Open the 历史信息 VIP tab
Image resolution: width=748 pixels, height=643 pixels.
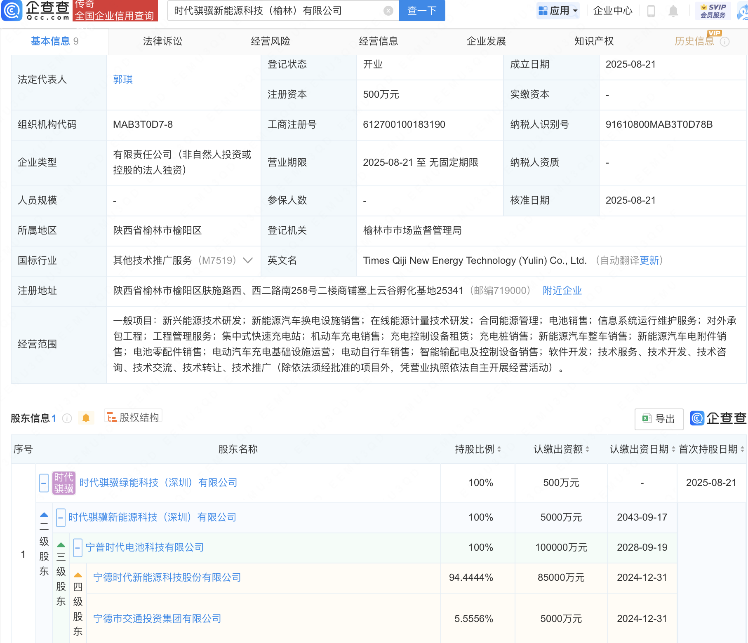click(694, 41)
